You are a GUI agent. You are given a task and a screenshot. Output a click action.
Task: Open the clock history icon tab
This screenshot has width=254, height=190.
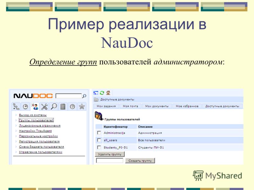click(x=25, y=107)
